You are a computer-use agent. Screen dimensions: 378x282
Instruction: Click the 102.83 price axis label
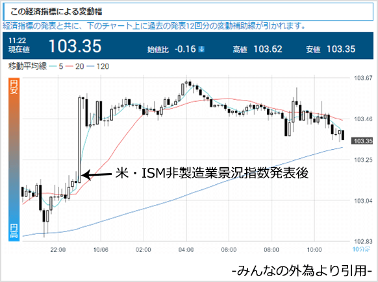click(x=363, y=241)
